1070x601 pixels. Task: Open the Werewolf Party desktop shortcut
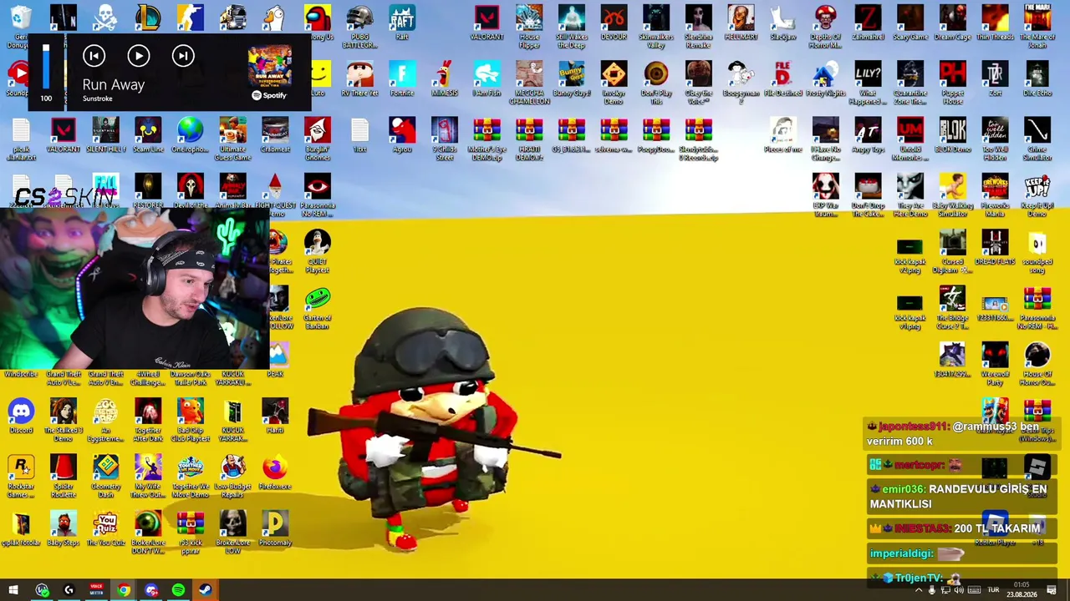pyautogui.click(x=995, y=364)
